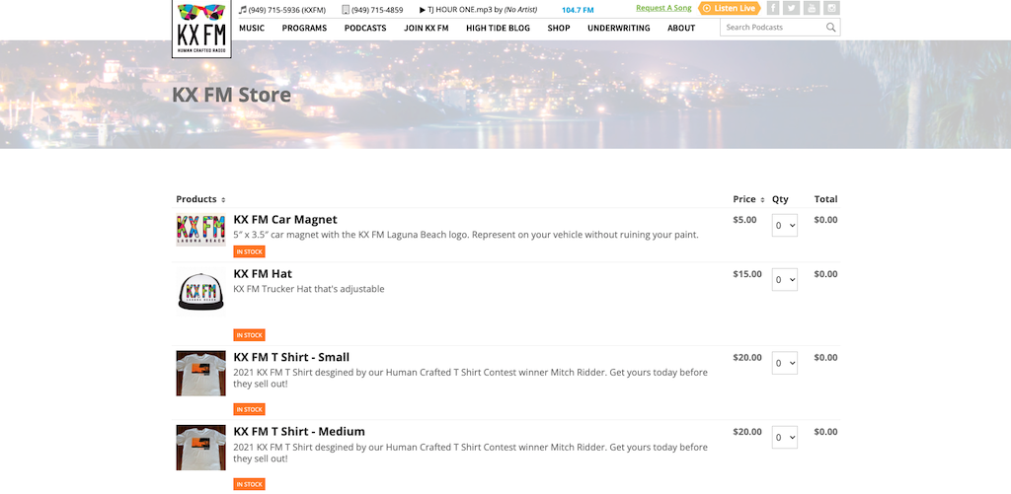This screenshot has width=1011, height=494.
Task: Click the Total column header
Action: pos(826,199)
